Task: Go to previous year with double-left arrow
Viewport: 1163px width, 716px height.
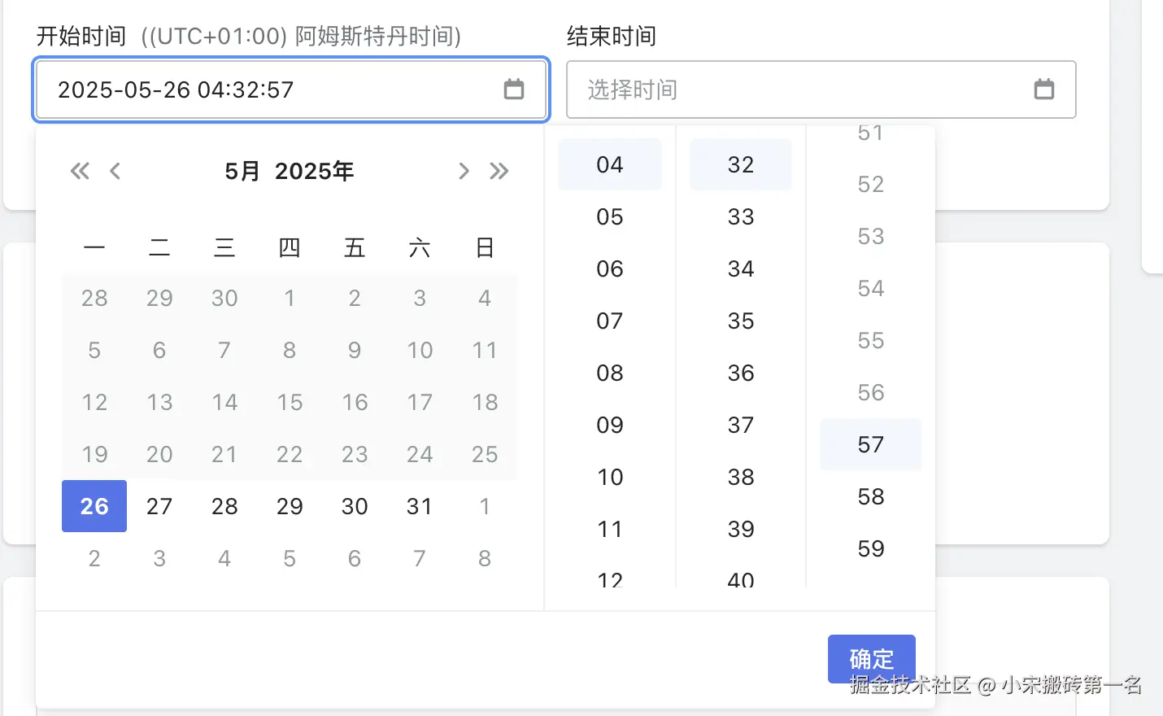Action: [x=80, y=171]
